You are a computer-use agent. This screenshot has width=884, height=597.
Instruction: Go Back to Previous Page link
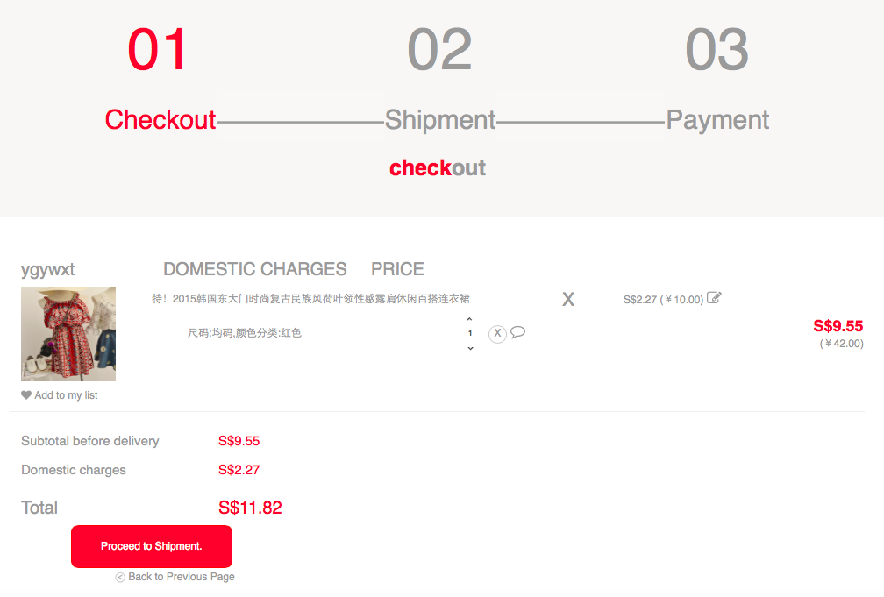point(181,577)
